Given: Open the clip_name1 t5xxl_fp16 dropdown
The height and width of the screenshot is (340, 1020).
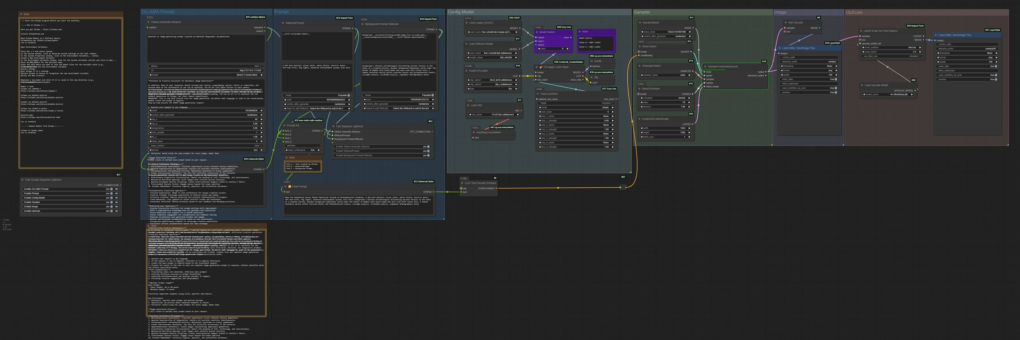Looking at the screenshot, I should 492,80.
